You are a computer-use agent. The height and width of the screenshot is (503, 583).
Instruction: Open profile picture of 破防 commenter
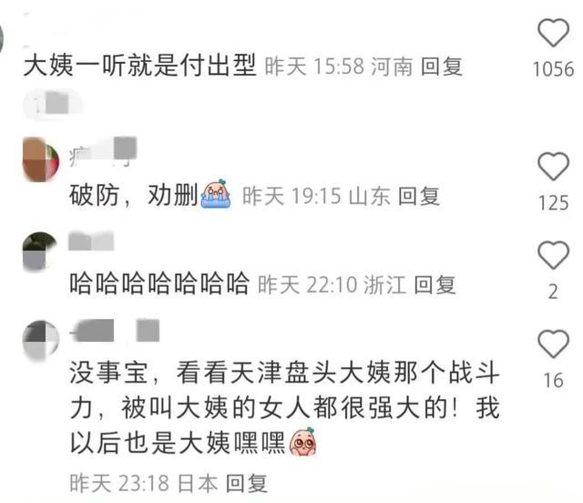(x=41, y=159)
